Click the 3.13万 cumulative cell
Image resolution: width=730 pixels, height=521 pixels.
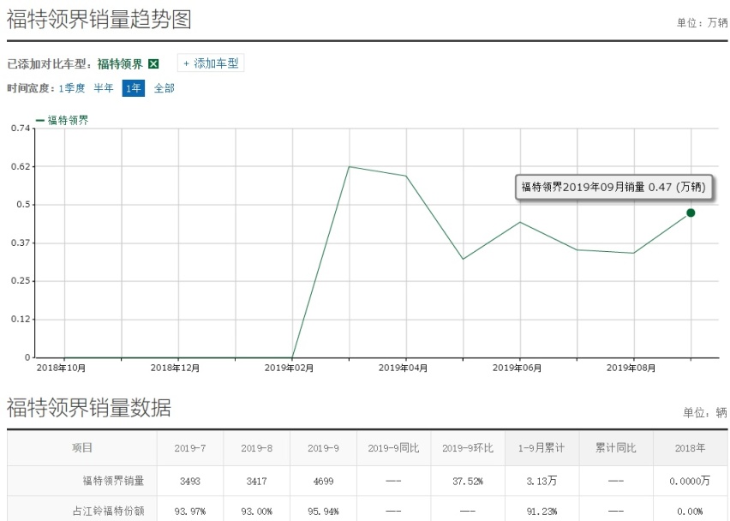click(x=542, y=481)
